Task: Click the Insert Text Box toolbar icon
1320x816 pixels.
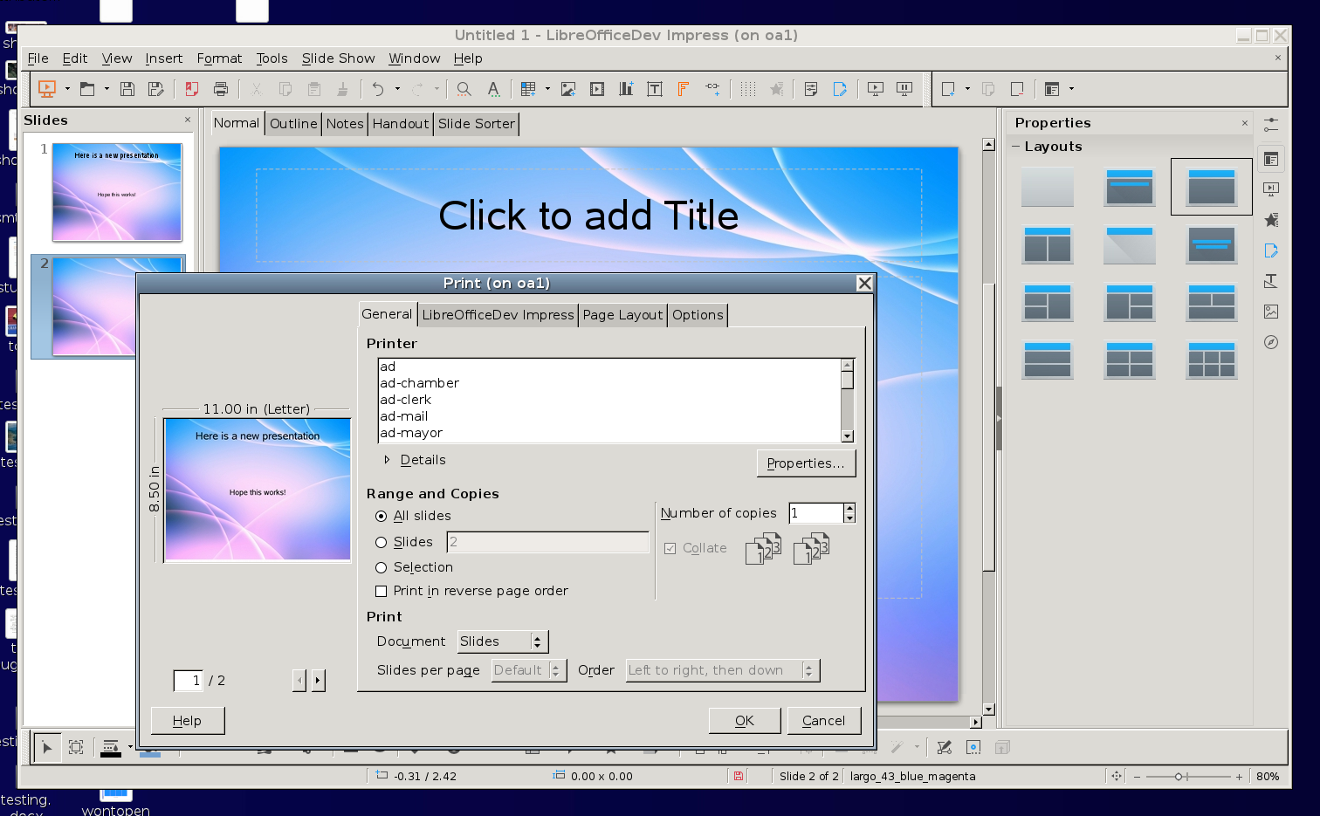Action: 655,89
